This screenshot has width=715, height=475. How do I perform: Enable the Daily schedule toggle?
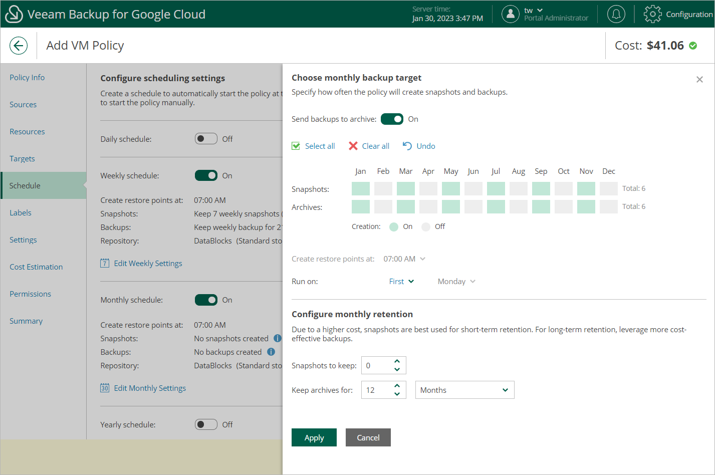[x=206, y=139]
